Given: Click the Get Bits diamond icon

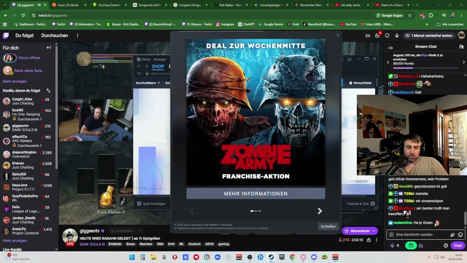Looking at the screenshot, I should coord(397,35).
